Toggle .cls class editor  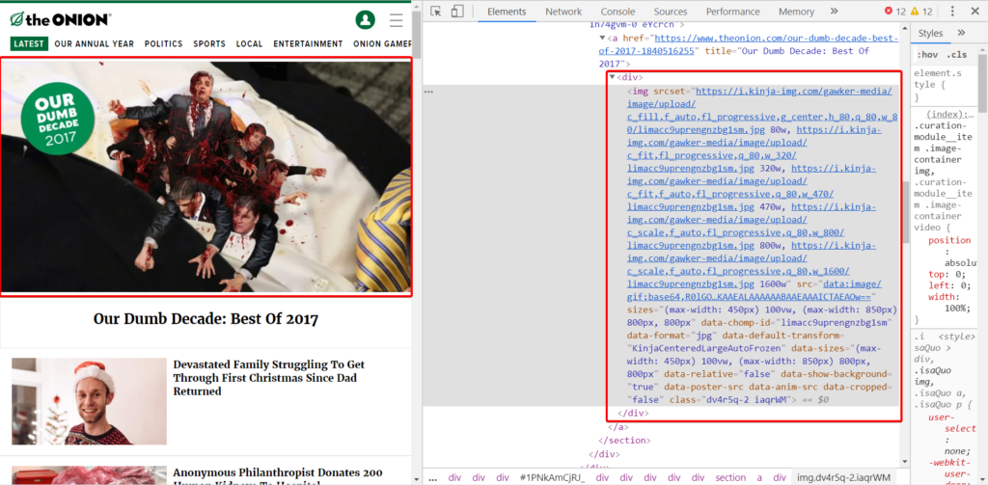pos(957,54)
